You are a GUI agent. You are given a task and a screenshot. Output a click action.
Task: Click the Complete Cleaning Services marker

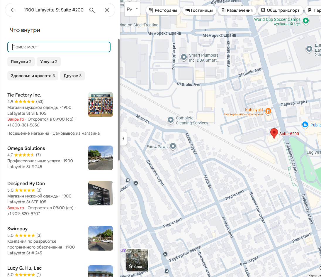click(171, 120)
